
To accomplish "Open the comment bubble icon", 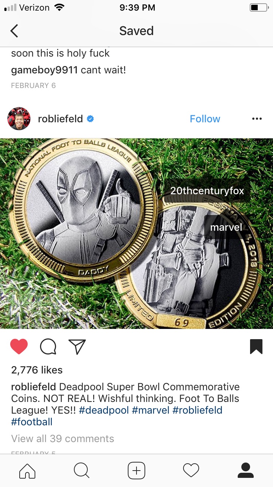I will point(48,346).
